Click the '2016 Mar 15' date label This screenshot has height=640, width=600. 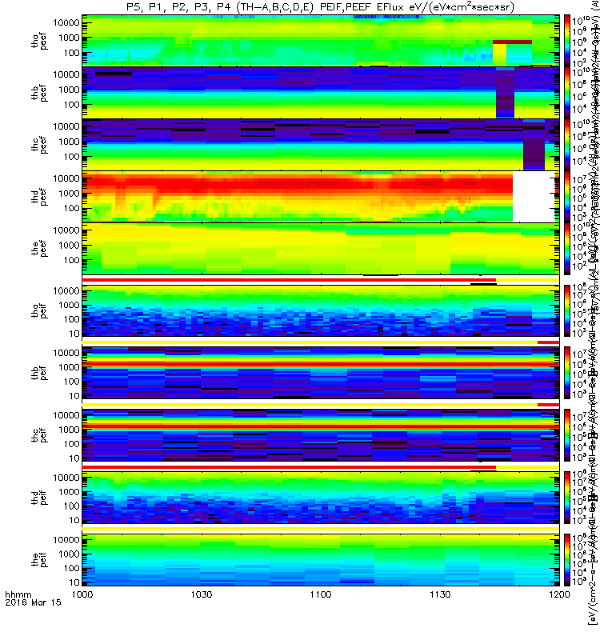coord(33,602)
